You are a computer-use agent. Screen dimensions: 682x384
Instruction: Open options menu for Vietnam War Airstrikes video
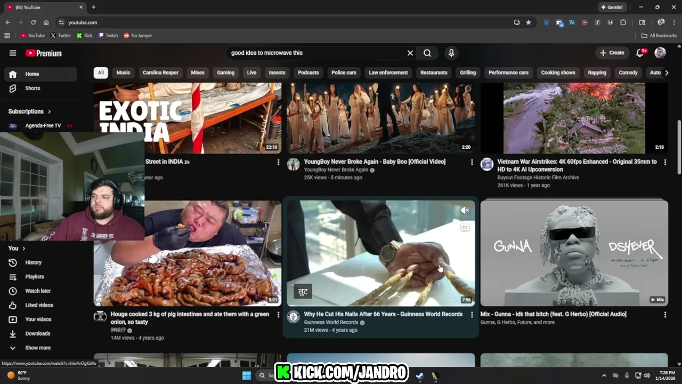coord(665,162)
